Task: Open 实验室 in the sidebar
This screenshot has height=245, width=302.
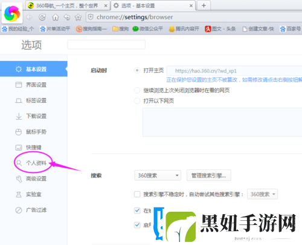Action: [x=34, y=194]
